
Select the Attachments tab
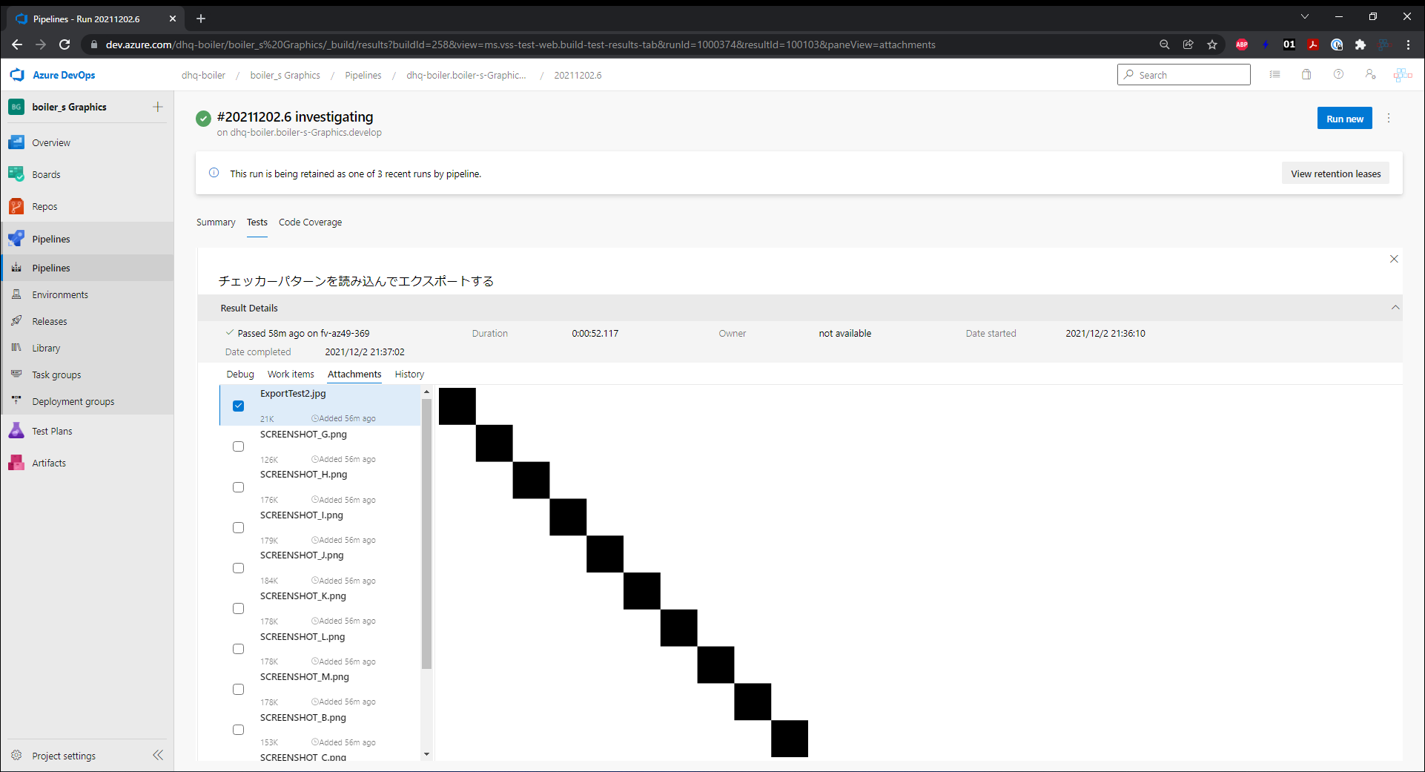click(x=354, y=374)
